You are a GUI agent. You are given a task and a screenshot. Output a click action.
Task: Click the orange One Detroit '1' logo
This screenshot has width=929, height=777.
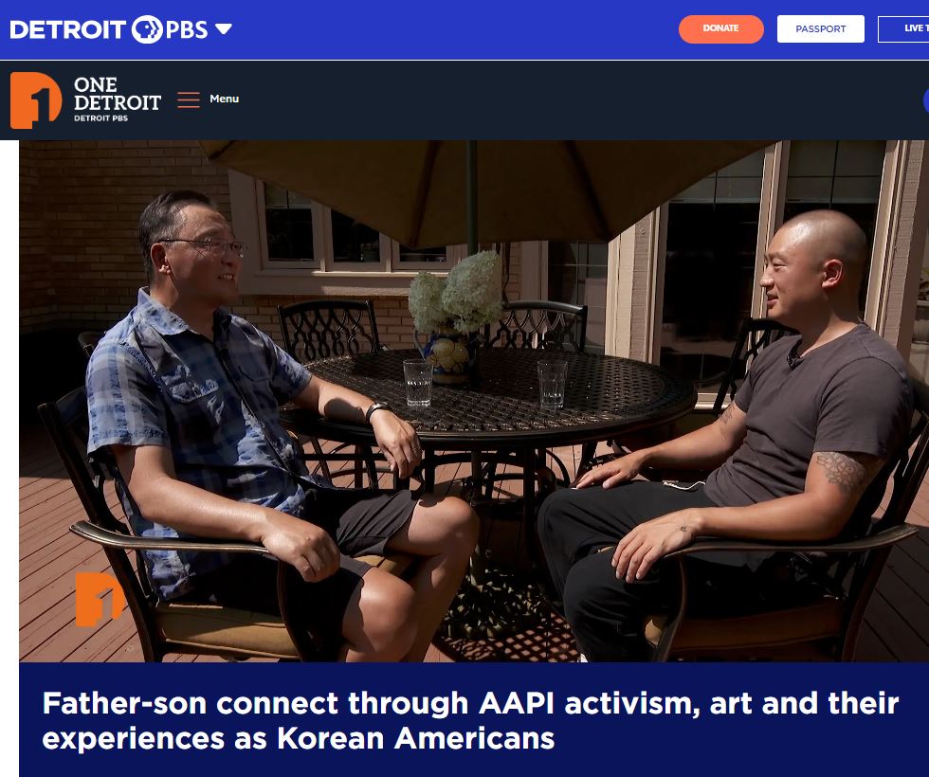[x=36, y=100]
